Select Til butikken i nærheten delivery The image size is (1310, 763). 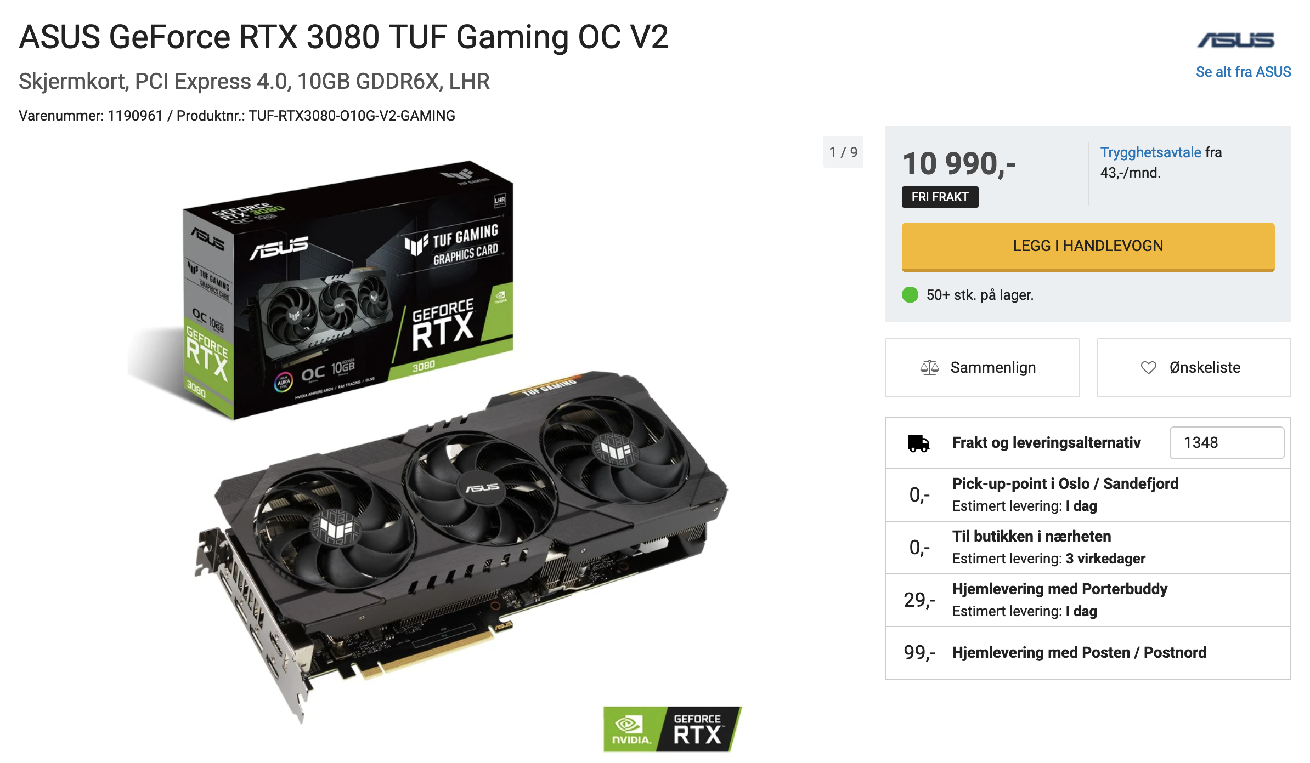click(x=1088, y=548)
